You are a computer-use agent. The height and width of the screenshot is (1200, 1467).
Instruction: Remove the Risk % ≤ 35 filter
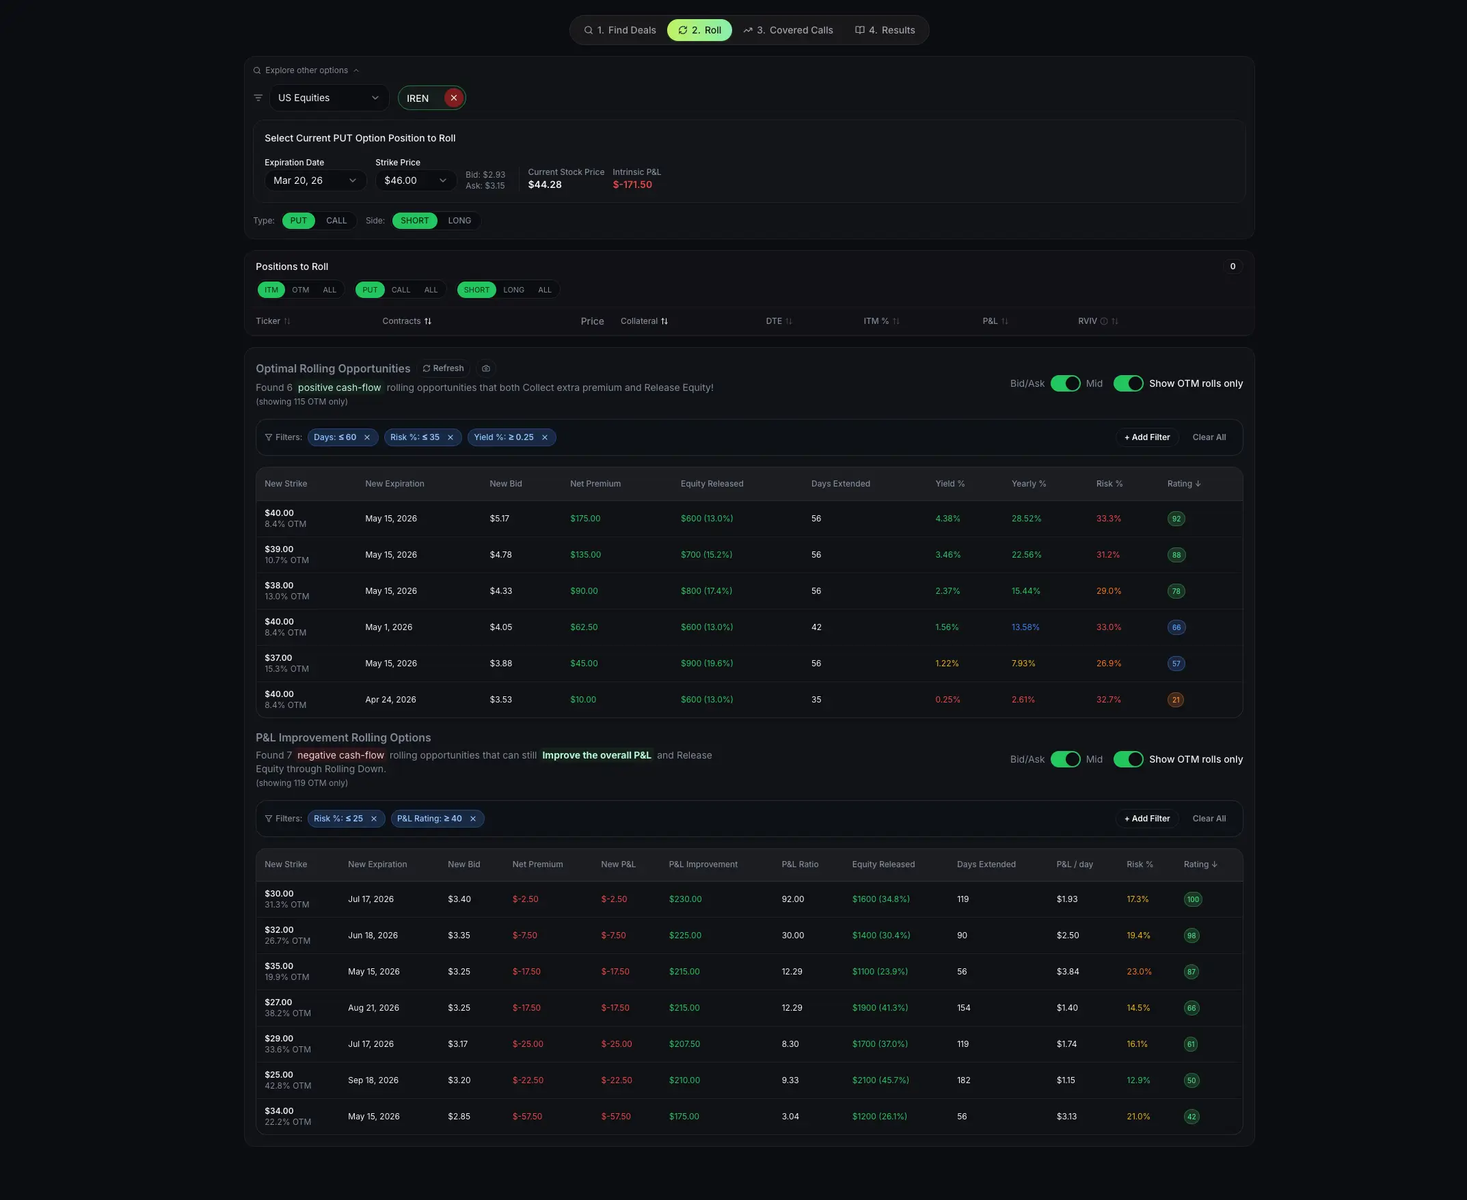(x=450, y=437)
